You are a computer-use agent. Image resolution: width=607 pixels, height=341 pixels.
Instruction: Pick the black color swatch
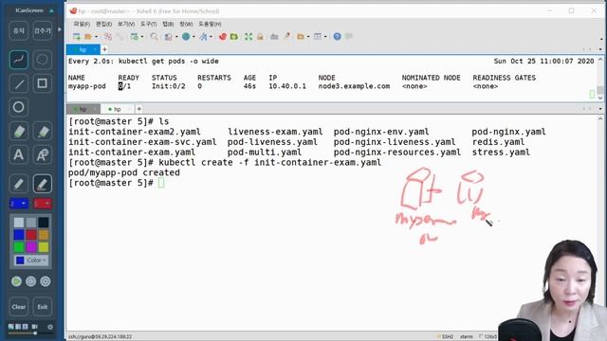click(x=44, y=223)
